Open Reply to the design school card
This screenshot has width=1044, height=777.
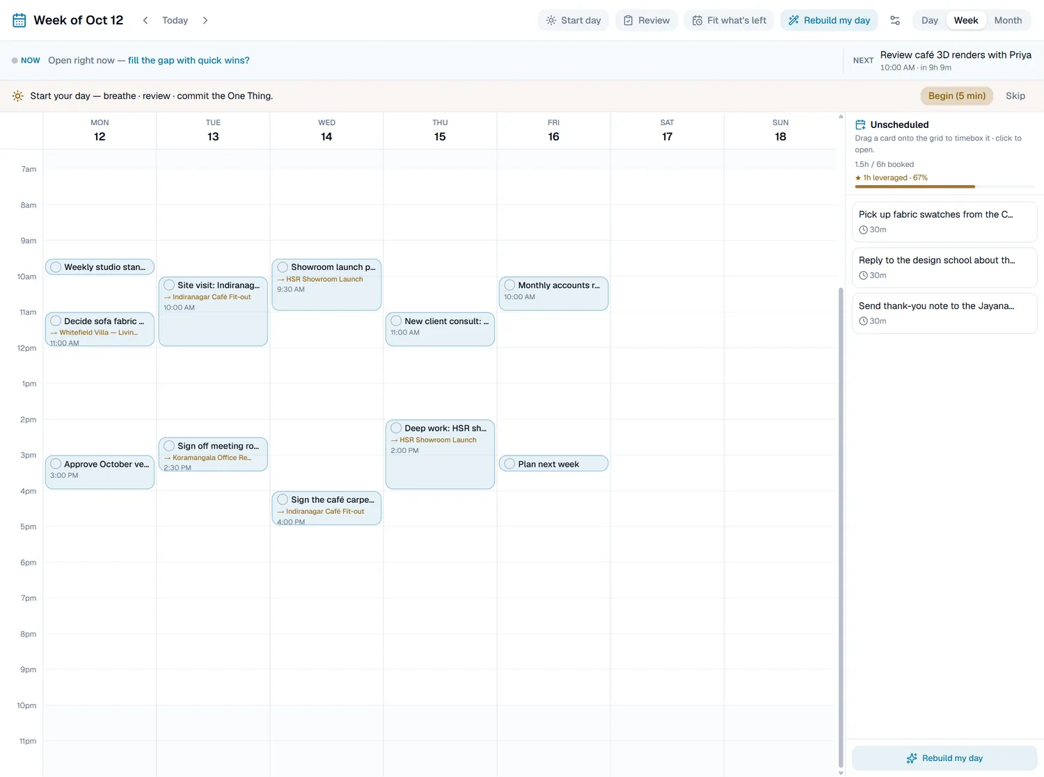pos(944,267)
